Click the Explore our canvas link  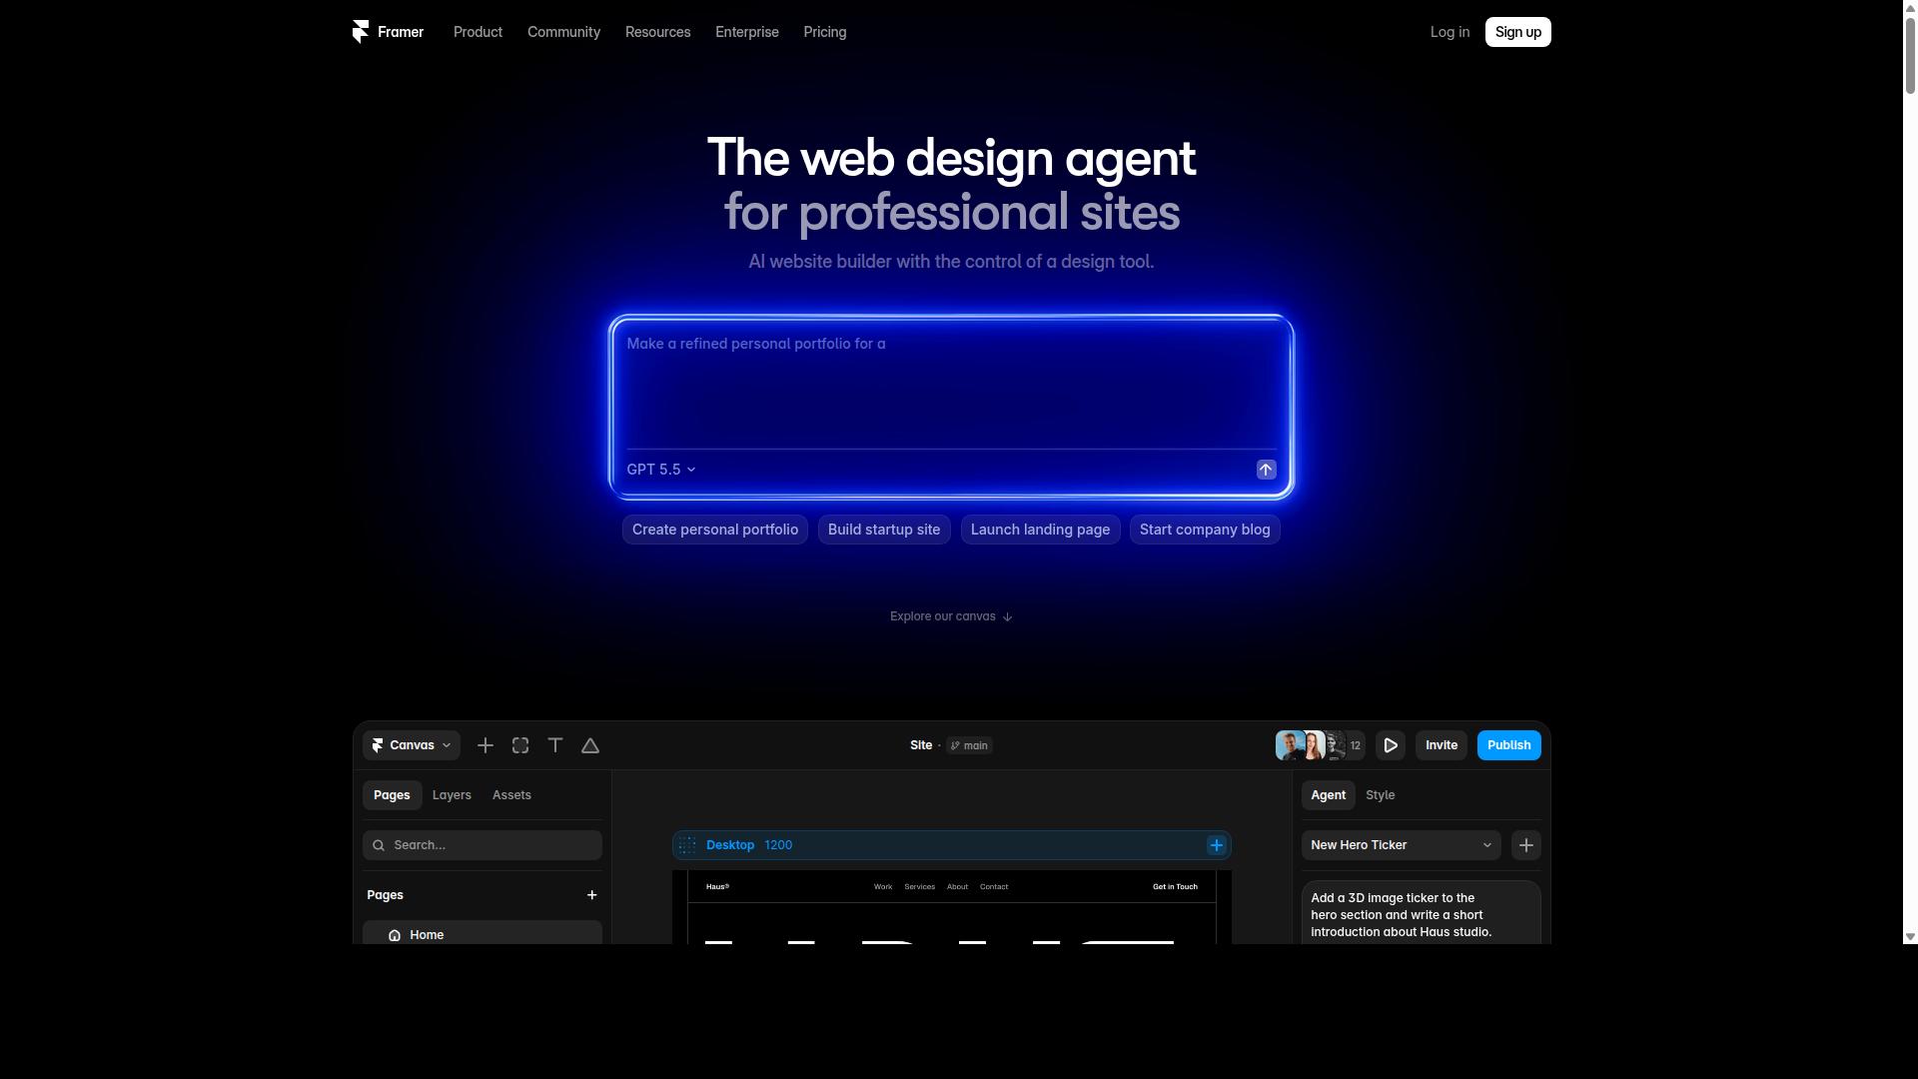click(x=952, y=616)
